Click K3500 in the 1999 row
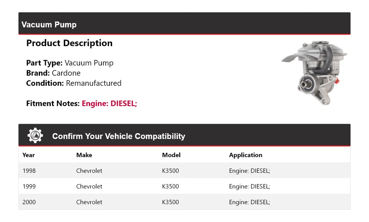Screen dimensions: 369x222 click(x=170, y=186)
